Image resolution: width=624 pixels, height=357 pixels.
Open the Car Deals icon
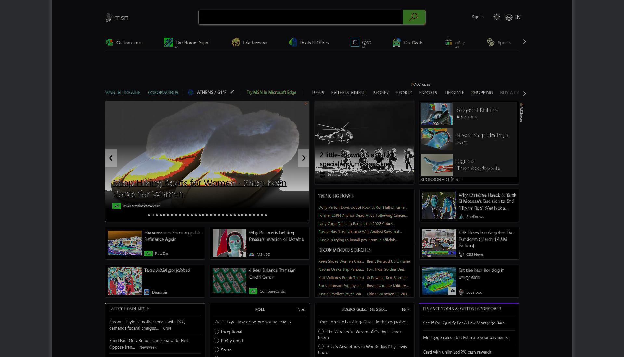coord(396,42)
